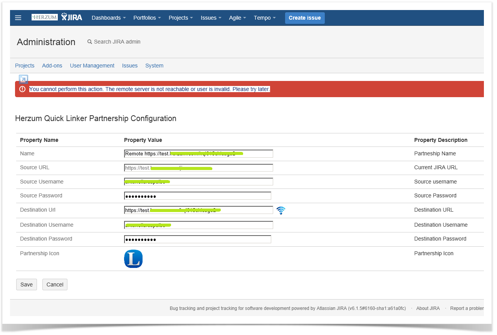Open the hamburger sidebar menu

tap(18, 18)
